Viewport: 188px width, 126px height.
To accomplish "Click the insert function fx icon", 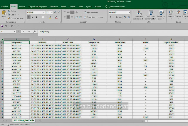I will 34,31.
